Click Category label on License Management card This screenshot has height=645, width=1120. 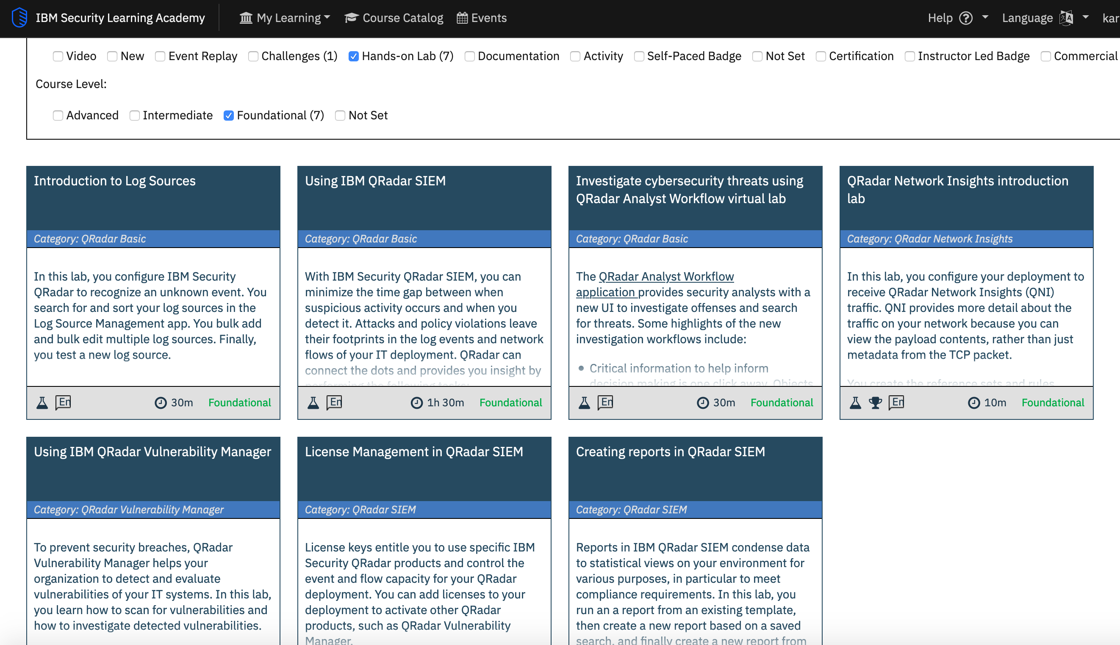click(x=360, y=510)
